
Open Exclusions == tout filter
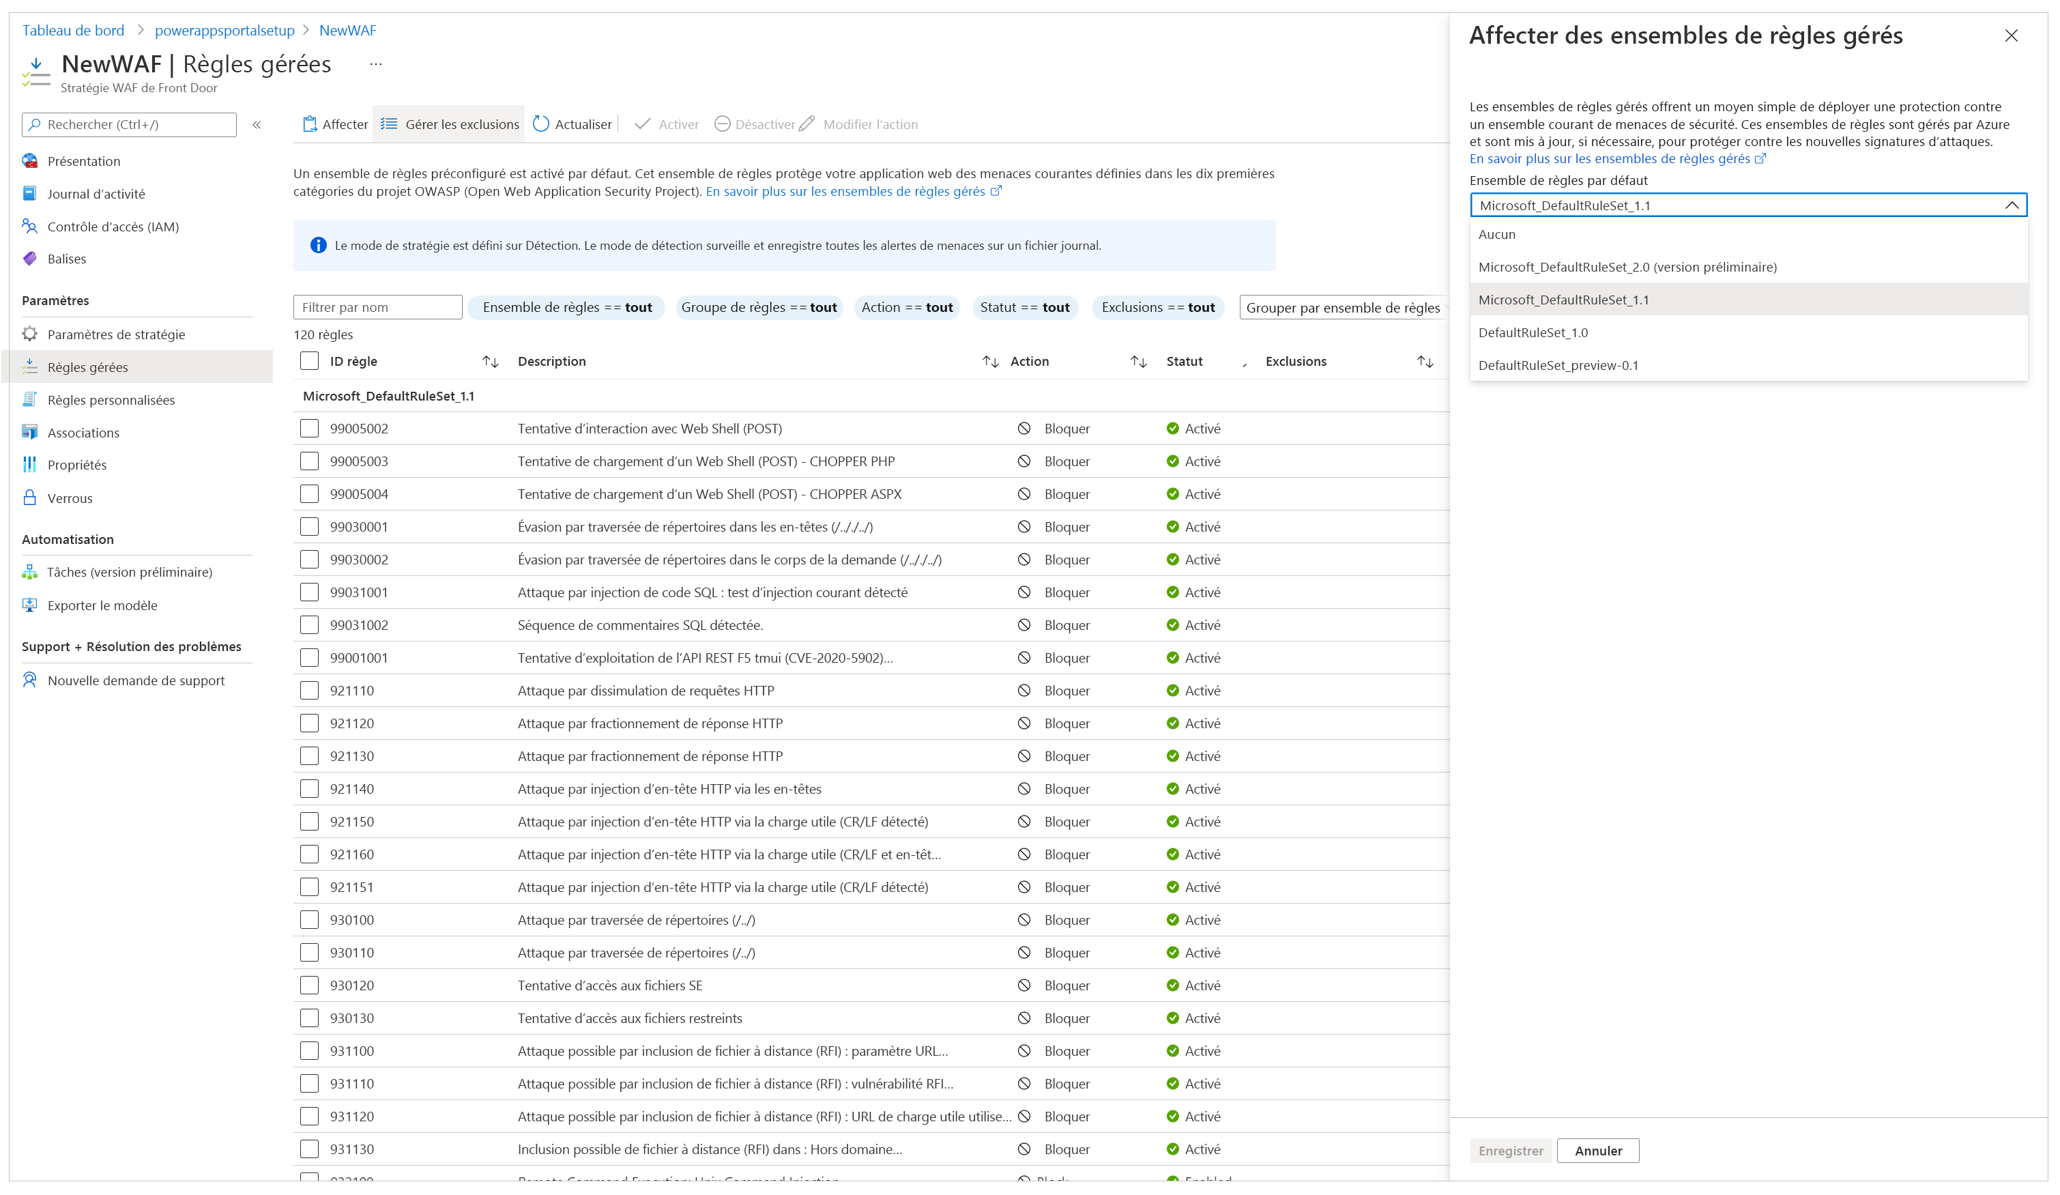[1157, 307]
